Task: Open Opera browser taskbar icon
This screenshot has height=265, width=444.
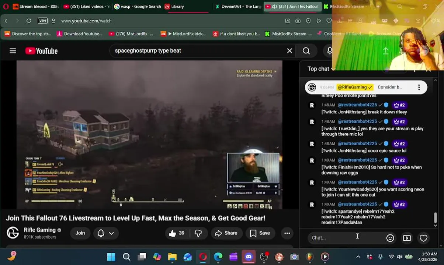Action: tap(203, 257)
